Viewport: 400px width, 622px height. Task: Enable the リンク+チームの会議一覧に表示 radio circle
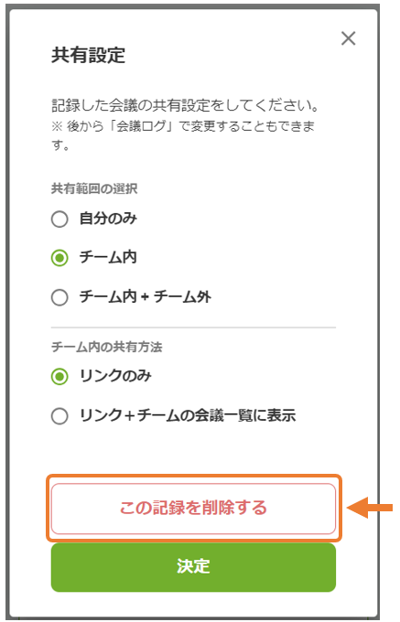click(x=59, y=416)
